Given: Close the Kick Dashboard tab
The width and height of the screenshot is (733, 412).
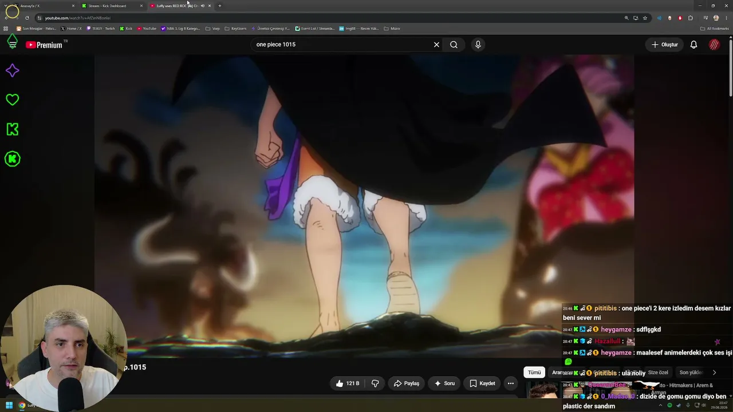Looking at the screenshot, I should (x=141, y=6).
